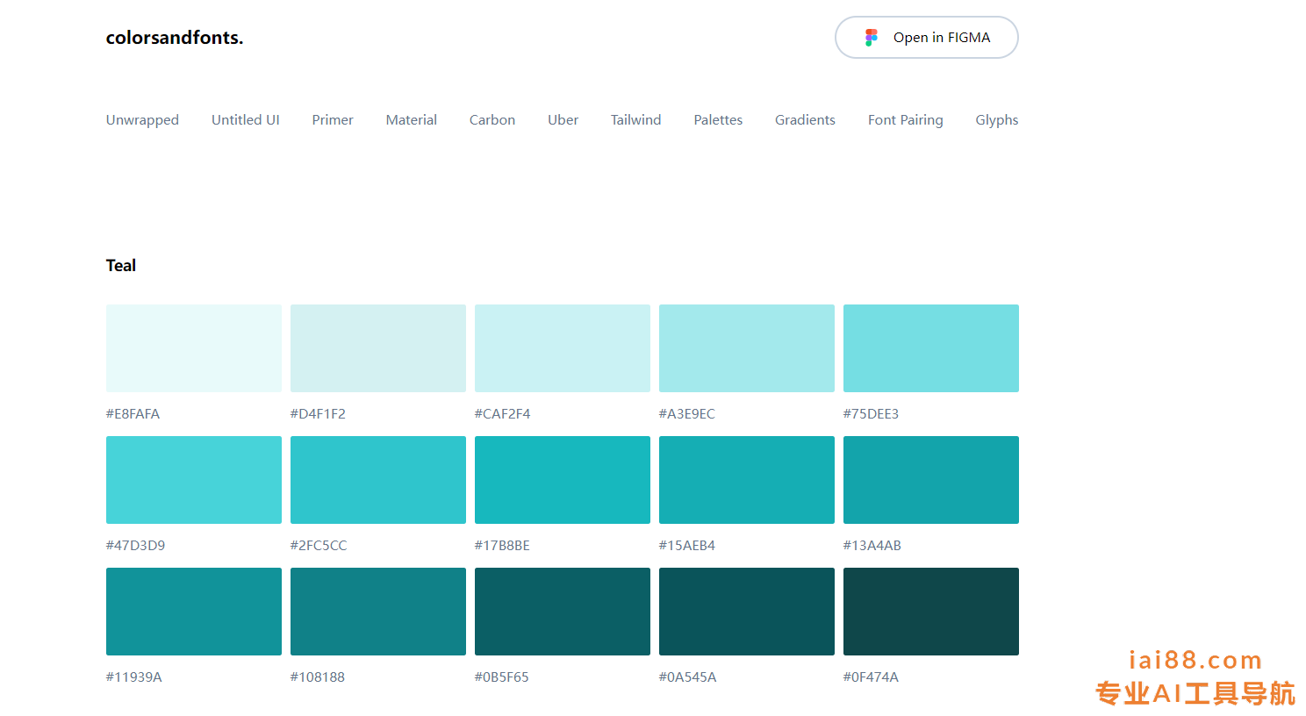Click the #2FC5CC hex label
This screenshot has width=1306, height=716.
coord(319,546)
